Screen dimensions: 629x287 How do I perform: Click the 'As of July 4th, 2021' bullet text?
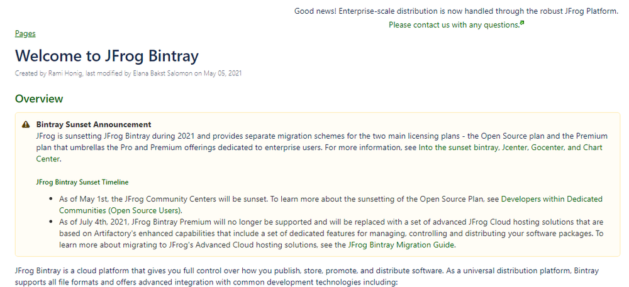click(331, 234)
